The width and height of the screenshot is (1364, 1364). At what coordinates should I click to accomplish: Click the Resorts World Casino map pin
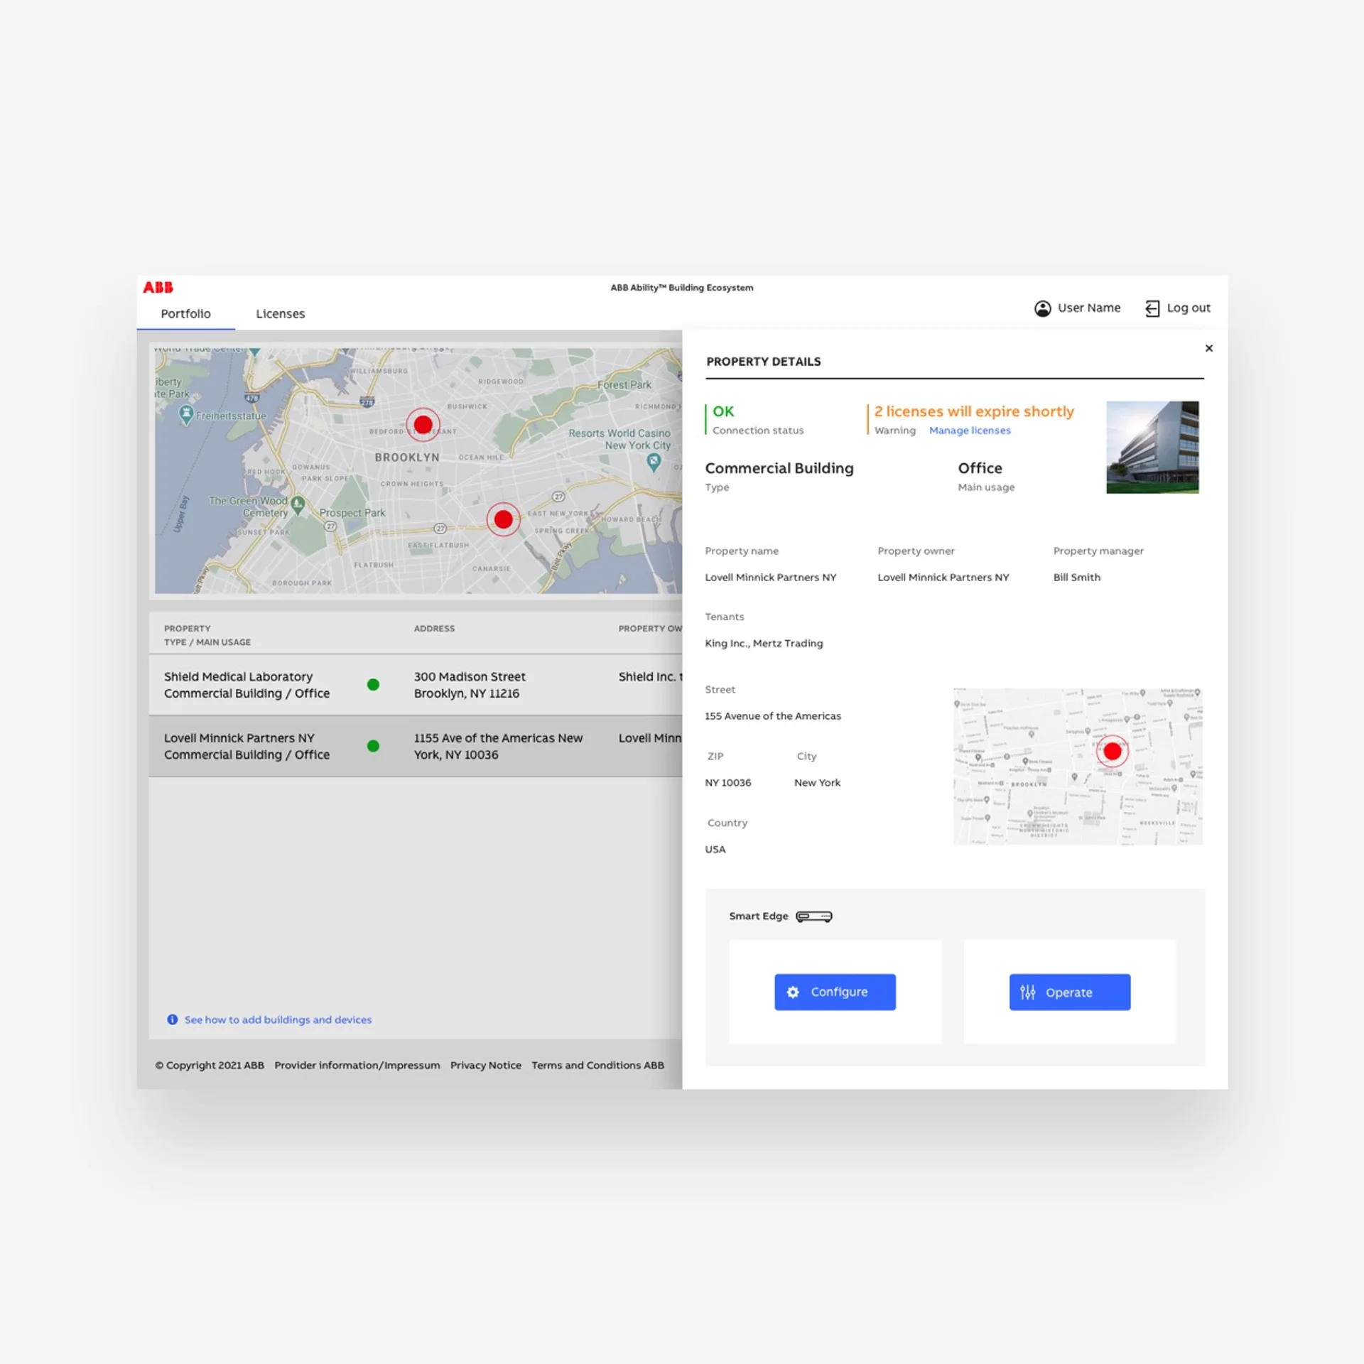(654, 462)
